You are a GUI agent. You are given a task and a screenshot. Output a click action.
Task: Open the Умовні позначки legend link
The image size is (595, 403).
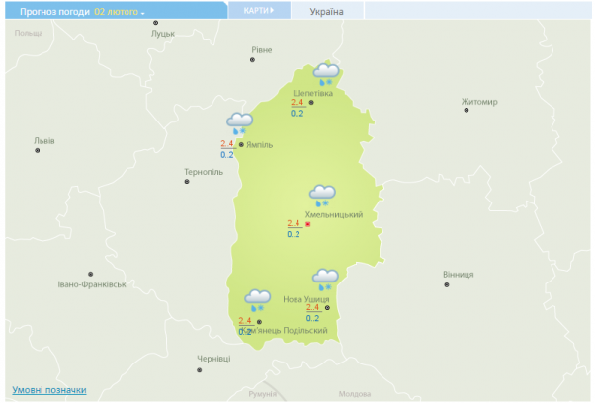click(49, 390)
